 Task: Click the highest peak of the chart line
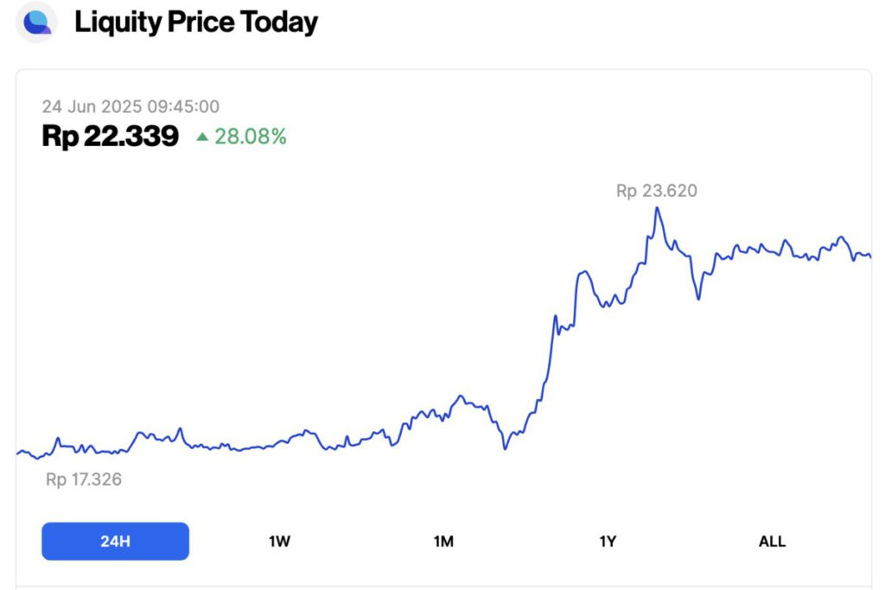658,208
